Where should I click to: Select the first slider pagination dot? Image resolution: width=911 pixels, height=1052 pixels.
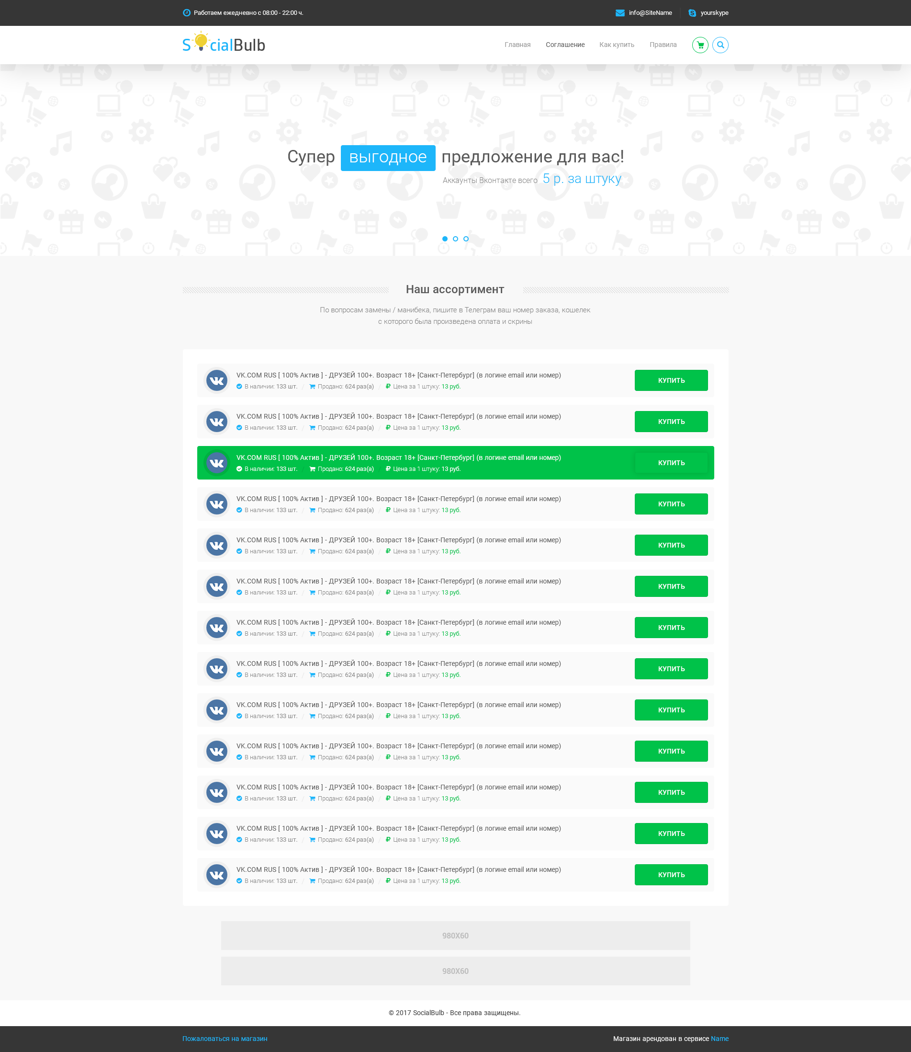point(445,239)
